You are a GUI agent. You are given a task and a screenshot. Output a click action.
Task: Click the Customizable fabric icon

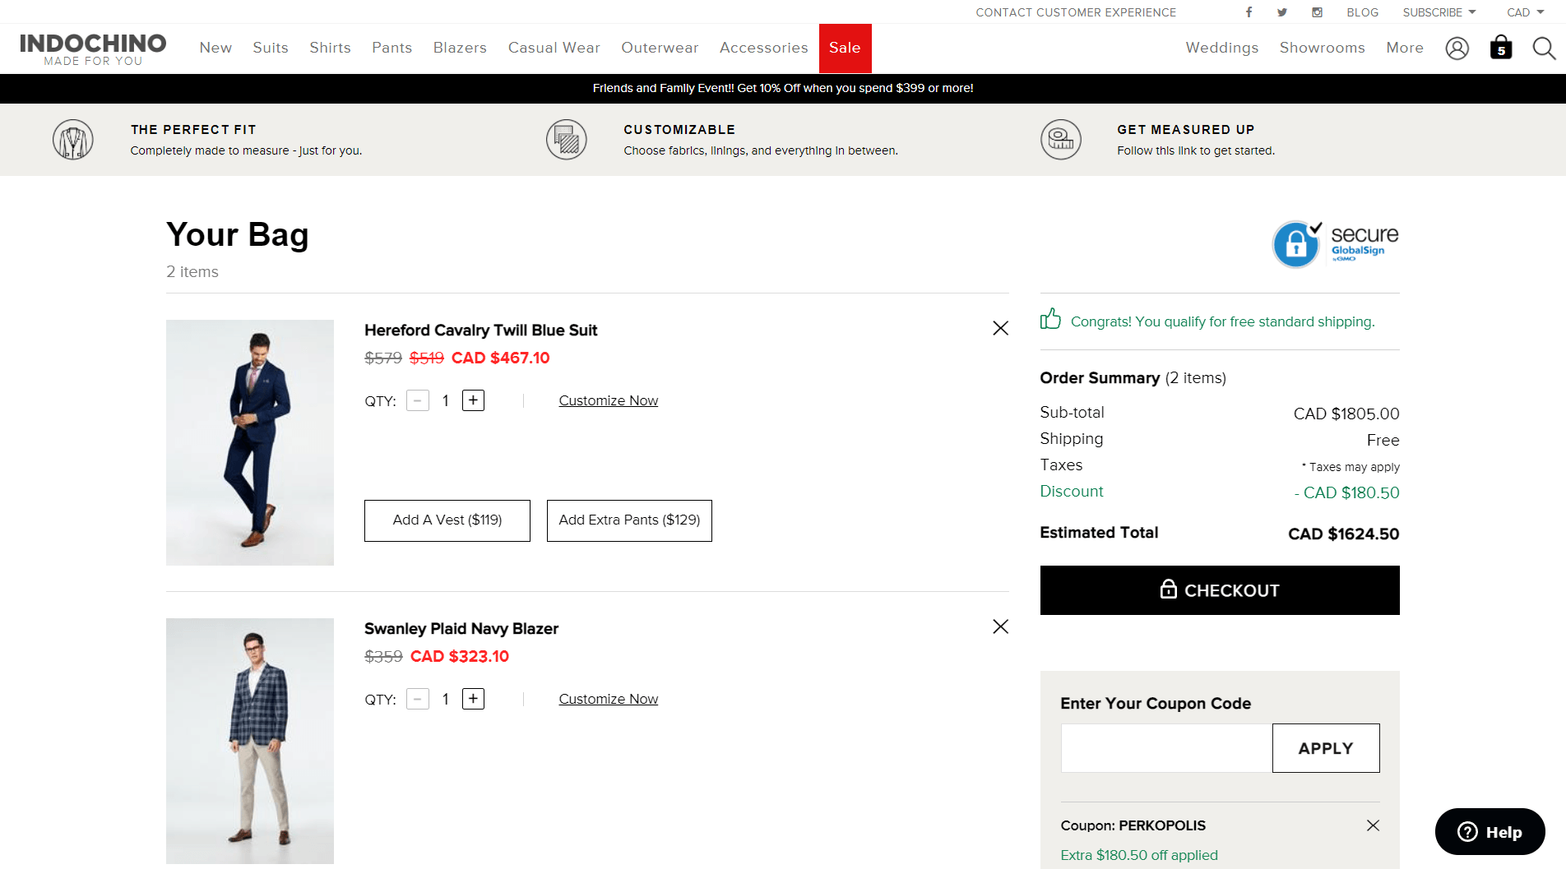point(567,140)
